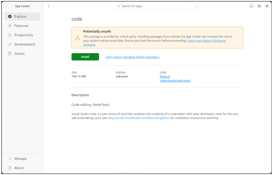Open the Featured category
The height and width of the screenshot is (175, 273).
(x=23, y=26)
